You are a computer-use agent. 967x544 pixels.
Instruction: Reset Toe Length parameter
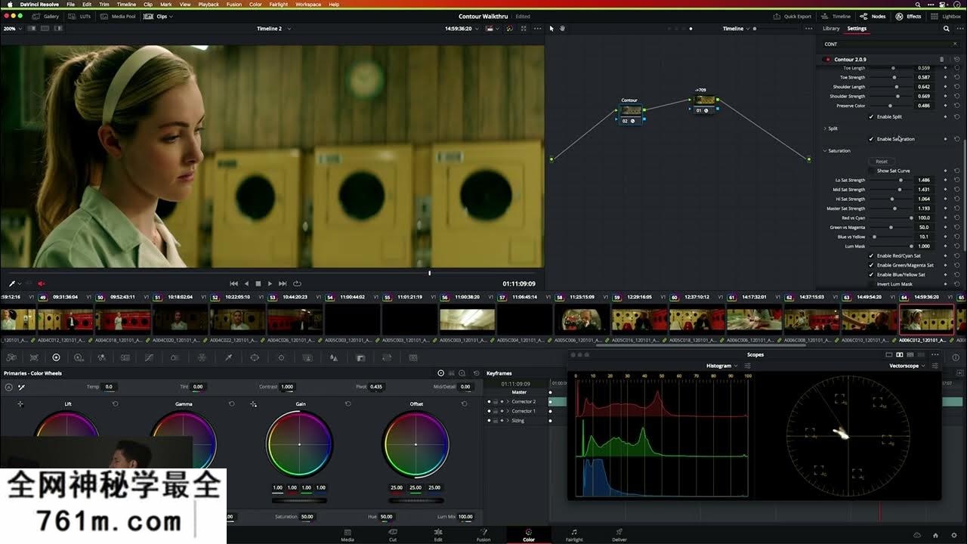(x=957, y=68)
